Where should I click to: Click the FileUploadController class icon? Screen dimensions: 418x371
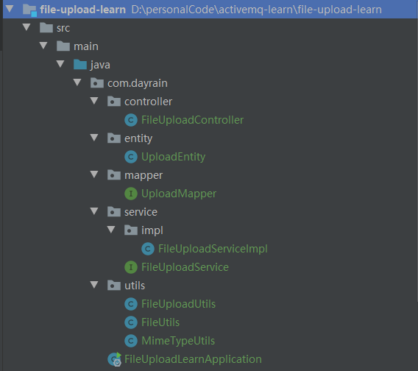pos(131,120)
